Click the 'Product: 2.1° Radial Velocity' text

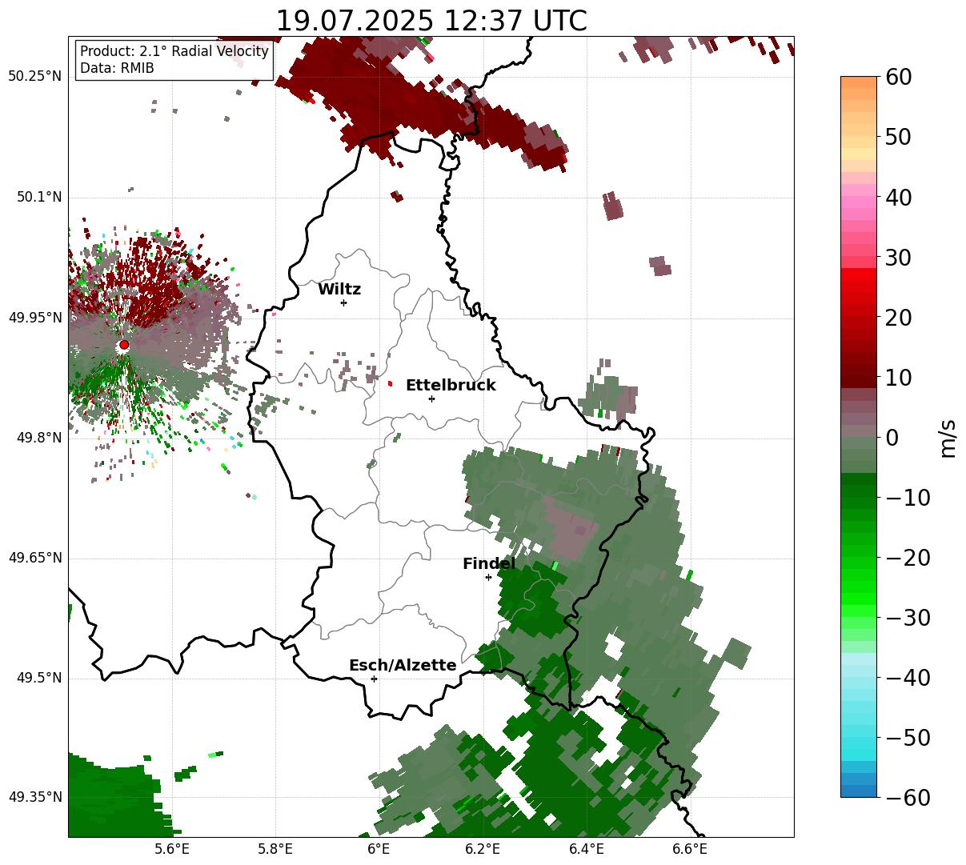click(174, 52)
